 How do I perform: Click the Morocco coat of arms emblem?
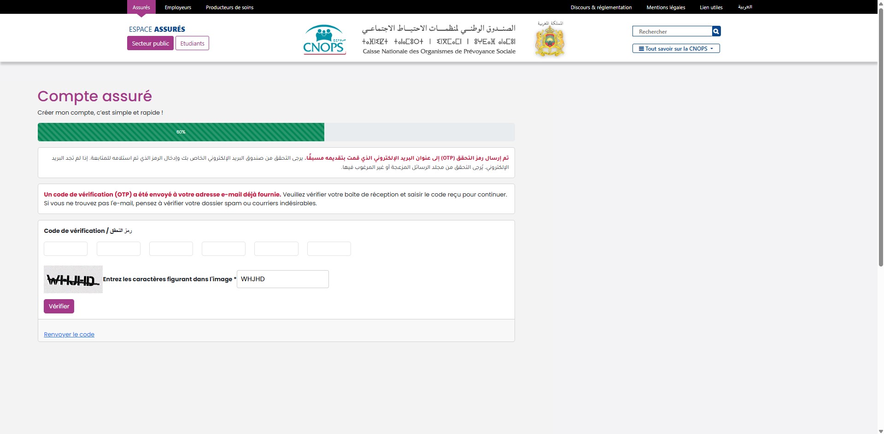click(550, 40)
